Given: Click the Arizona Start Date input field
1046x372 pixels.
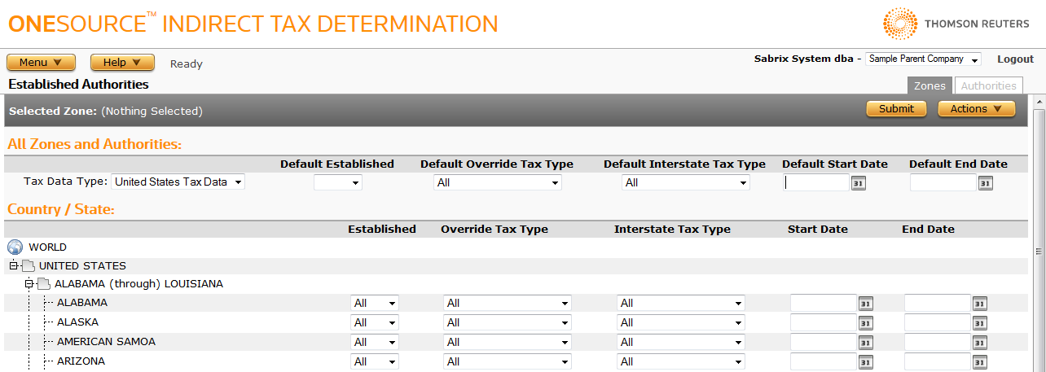Looking at the screenshot, I should (x=823, y=362).
